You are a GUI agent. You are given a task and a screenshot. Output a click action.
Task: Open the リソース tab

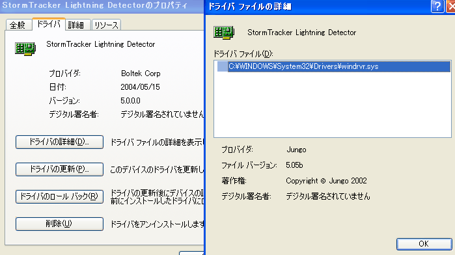click(x=106, y=25)
